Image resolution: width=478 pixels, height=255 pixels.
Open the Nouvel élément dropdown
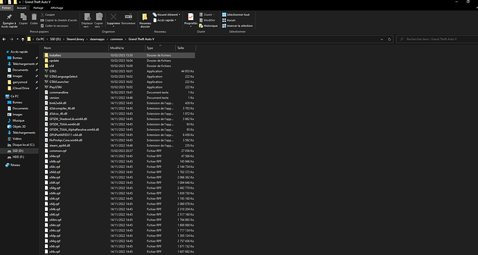pos(166,15)
